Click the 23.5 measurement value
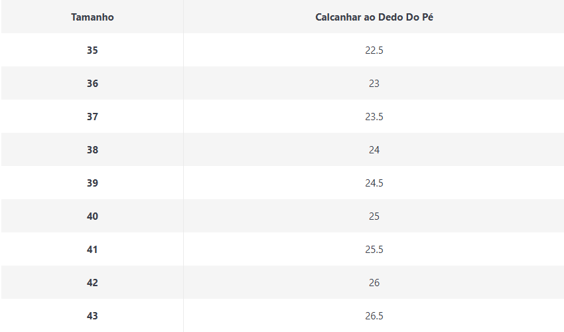The width and height of the screenshot is (564, 332). point(374,116)
